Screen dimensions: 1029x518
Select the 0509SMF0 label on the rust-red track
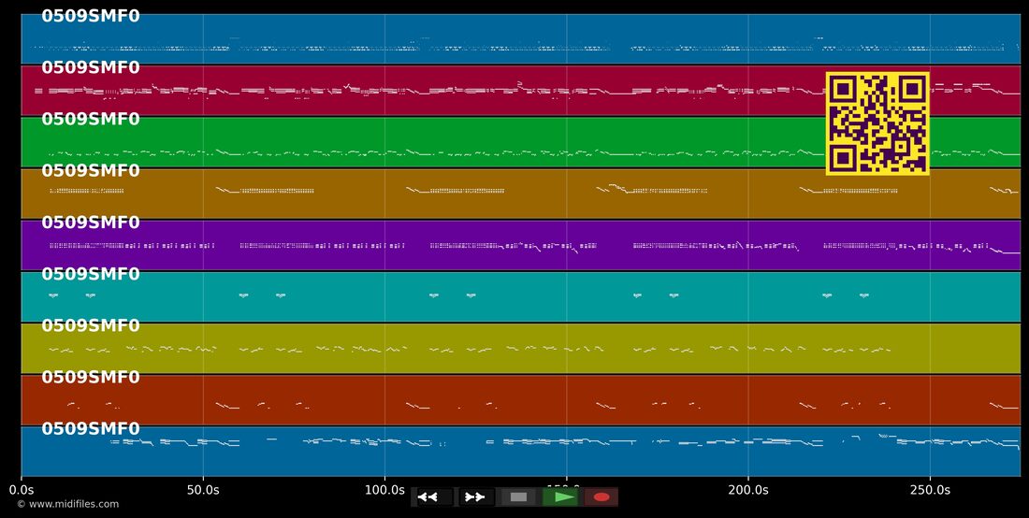pos(91,377)
